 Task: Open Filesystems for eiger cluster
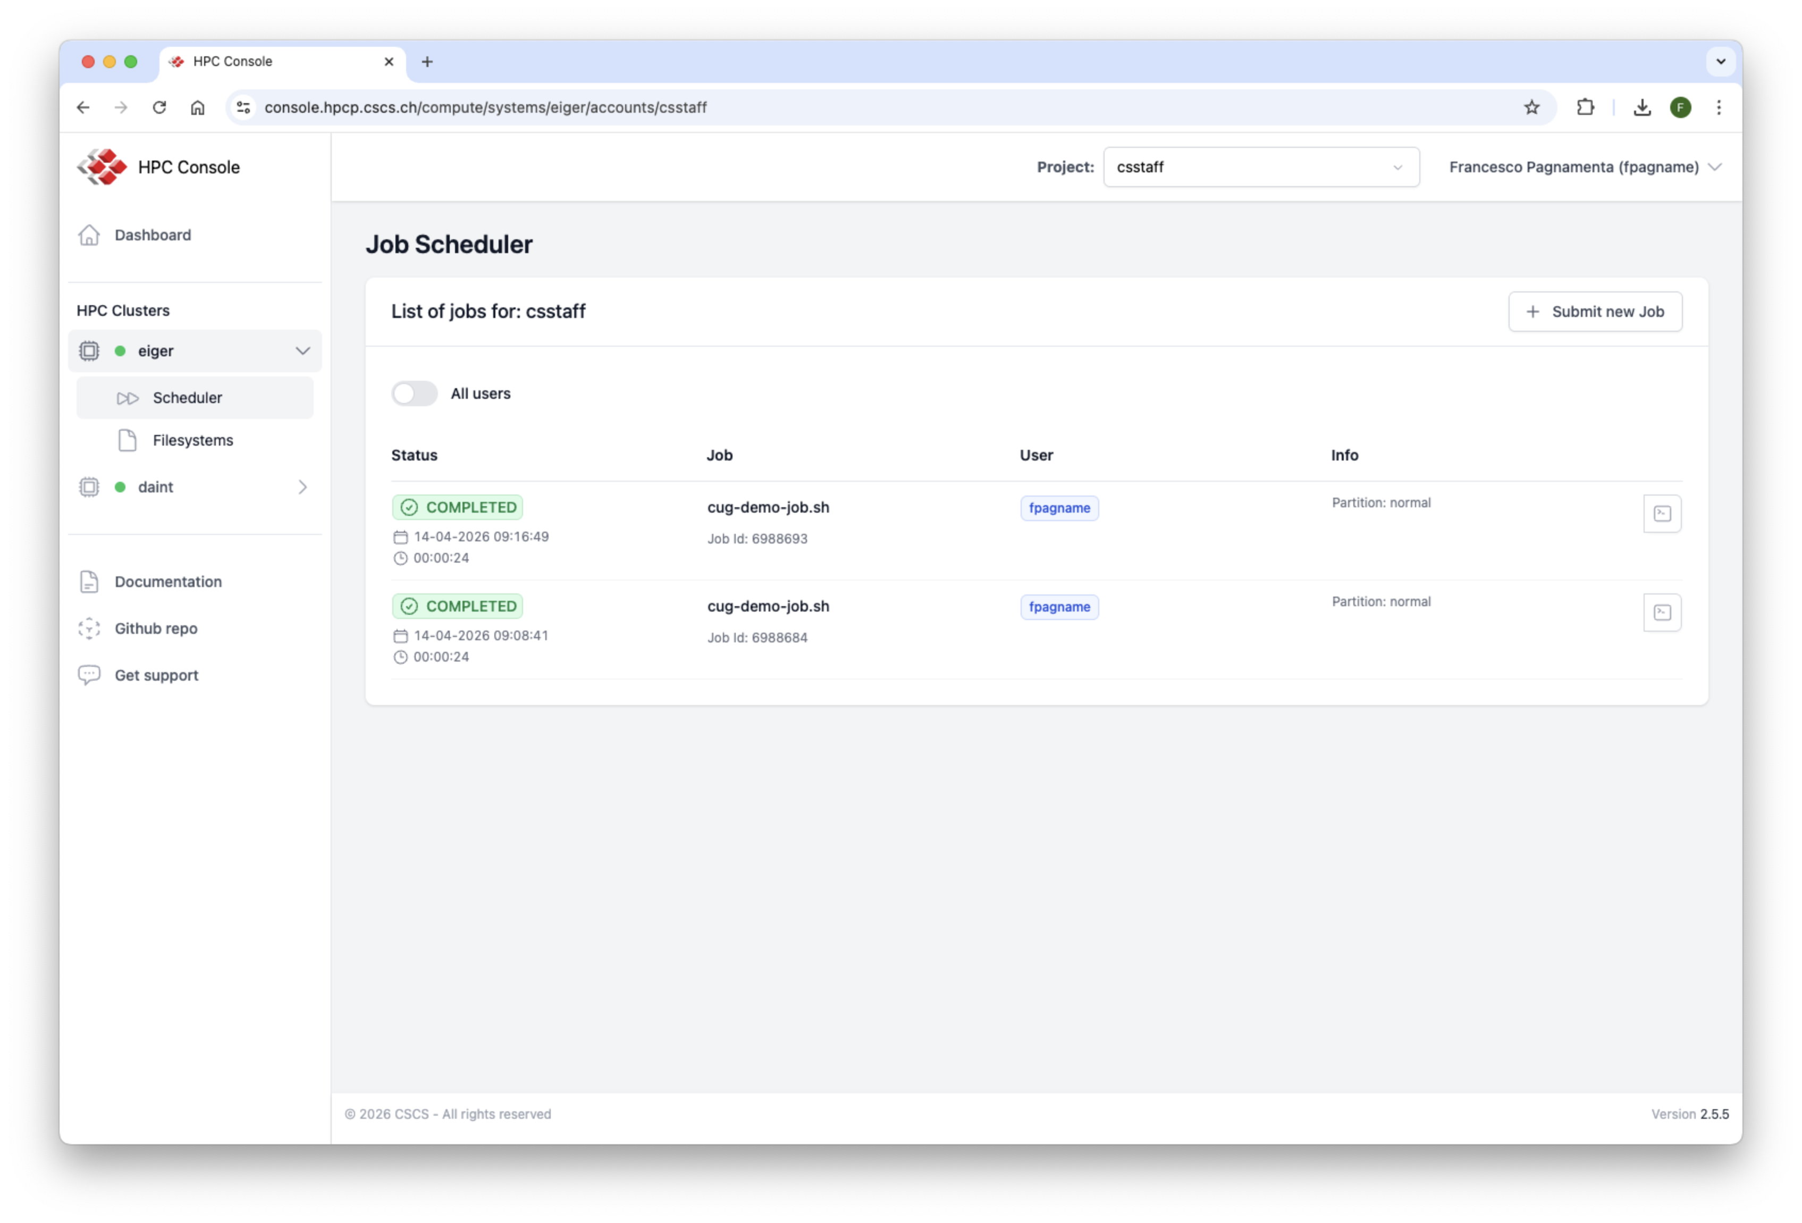pos(192,440)
